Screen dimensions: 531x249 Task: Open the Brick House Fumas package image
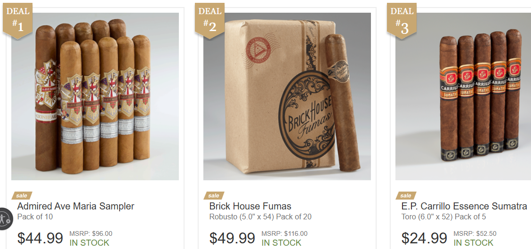coord(287,96)
